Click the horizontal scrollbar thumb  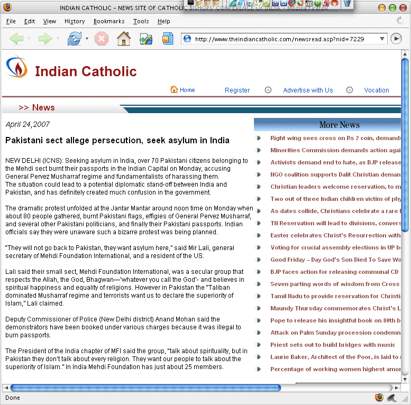[x=146, y=388]
